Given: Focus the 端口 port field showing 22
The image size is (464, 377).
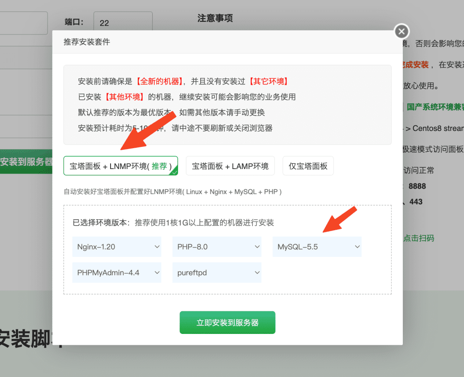Looking at the screenshot, I should [x=123, y=23].
